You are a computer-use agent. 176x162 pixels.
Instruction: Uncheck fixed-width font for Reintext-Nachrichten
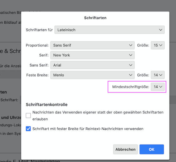pyautogui.click(x=28, y=129)
